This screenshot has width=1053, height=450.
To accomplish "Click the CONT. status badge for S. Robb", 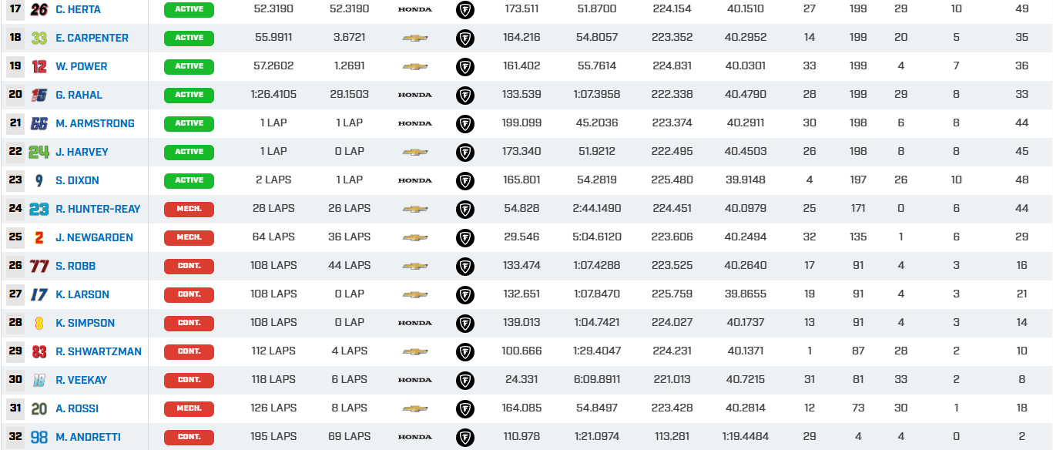I will pos(189,266).
